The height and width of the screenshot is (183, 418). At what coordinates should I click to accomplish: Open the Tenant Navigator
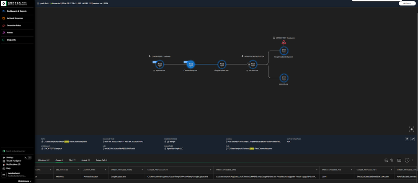(13, 161)
